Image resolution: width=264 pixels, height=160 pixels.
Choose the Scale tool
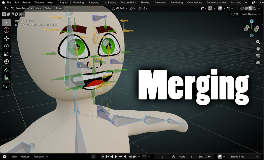[7, 54]
